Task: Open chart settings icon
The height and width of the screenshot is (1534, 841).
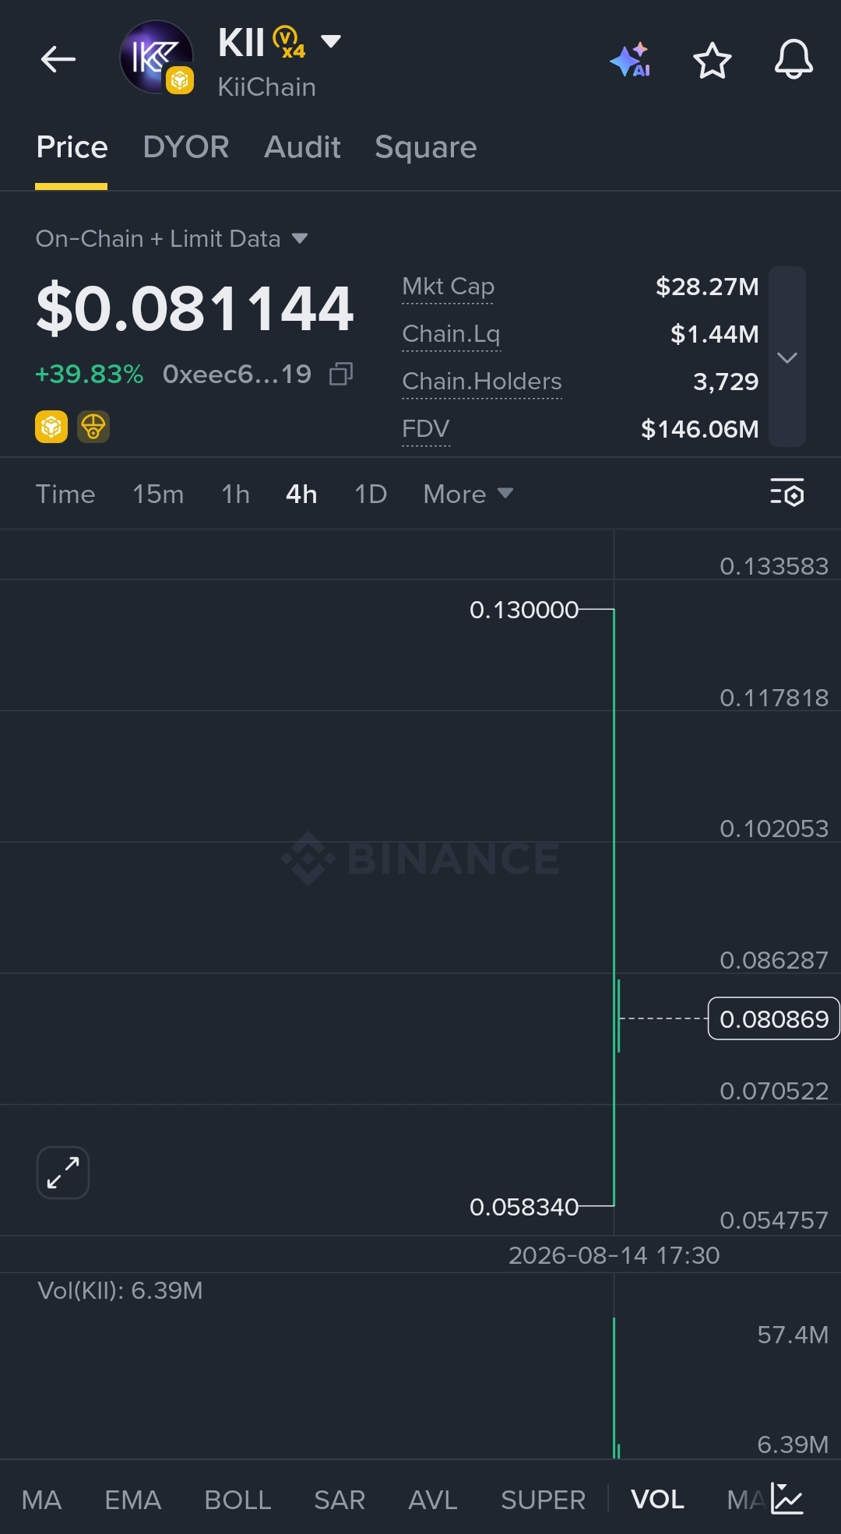Action: click(x=787, y=493)
